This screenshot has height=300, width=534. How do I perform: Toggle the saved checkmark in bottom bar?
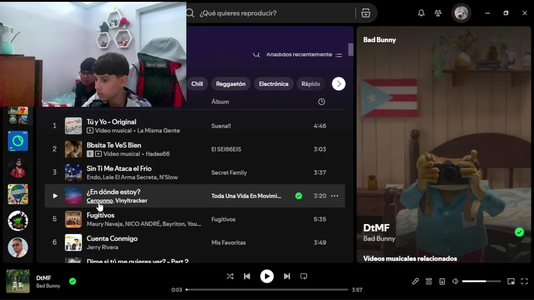tap(73, 281)
